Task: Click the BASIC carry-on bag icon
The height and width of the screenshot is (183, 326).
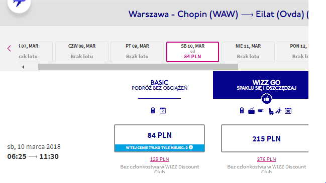Action: (153, 110)
